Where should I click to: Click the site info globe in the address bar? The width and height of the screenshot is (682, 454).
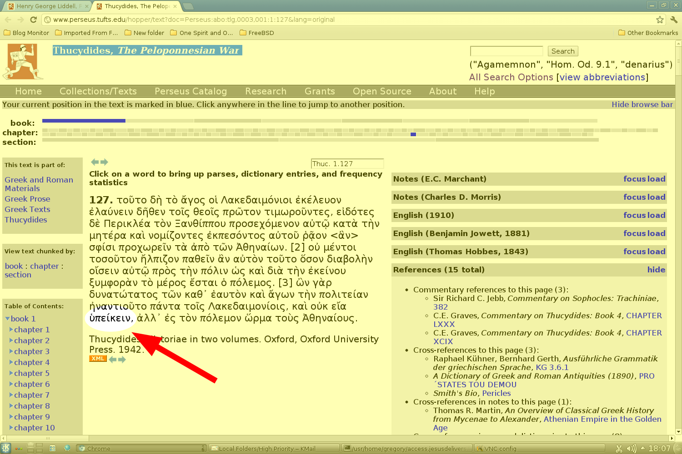pyautogui.click(x=47, y=20)
